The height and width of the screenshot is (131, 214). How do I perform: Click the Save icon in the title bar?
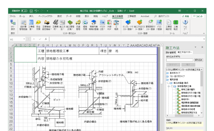click(x=31, y=11)
